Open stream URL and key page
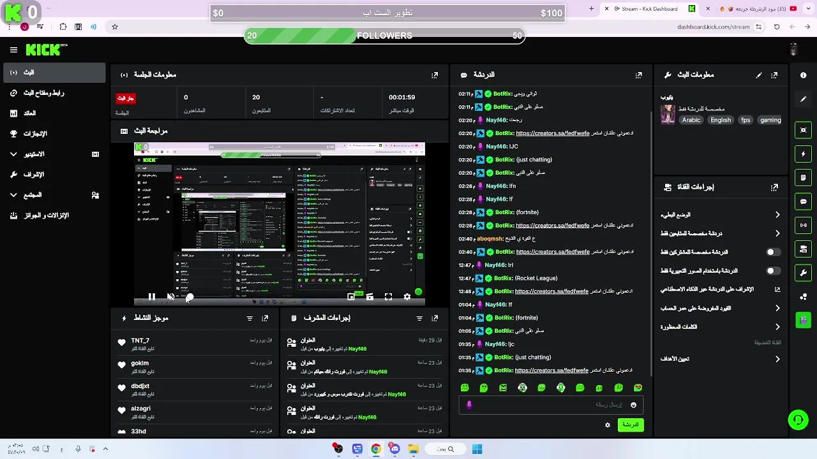The width and height of the screenshot is (817, 459). tap(54, 93)
